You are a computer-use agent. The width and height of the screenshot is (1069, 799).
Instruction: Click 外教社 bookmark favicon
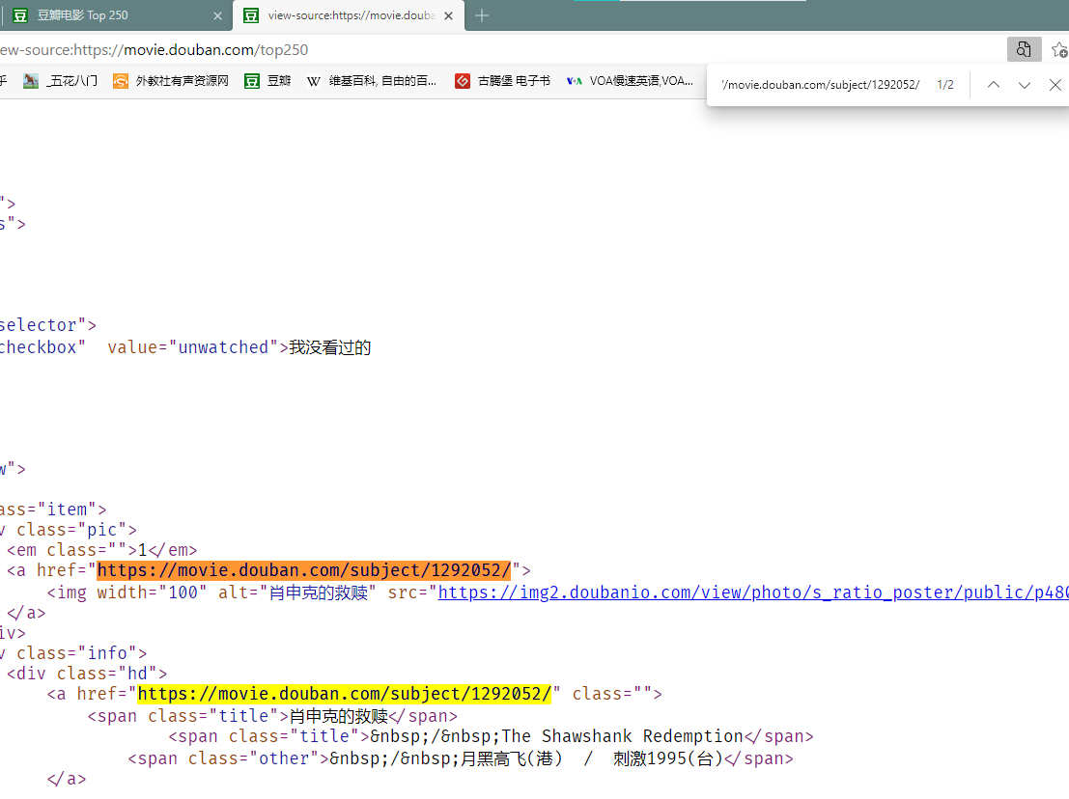(x=121, y=81)
